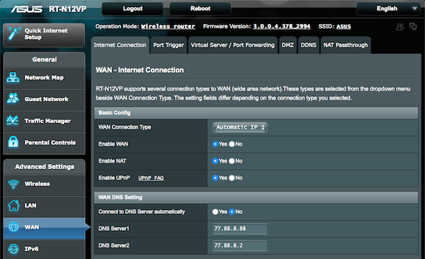Click the ASUS logo
The height and width of the screenshot is (259, 425).
27,9
